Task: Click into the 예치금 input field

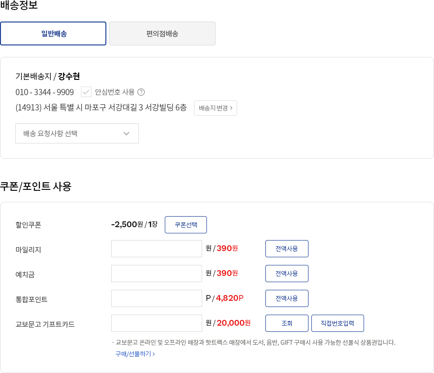Action: (157, 274)
